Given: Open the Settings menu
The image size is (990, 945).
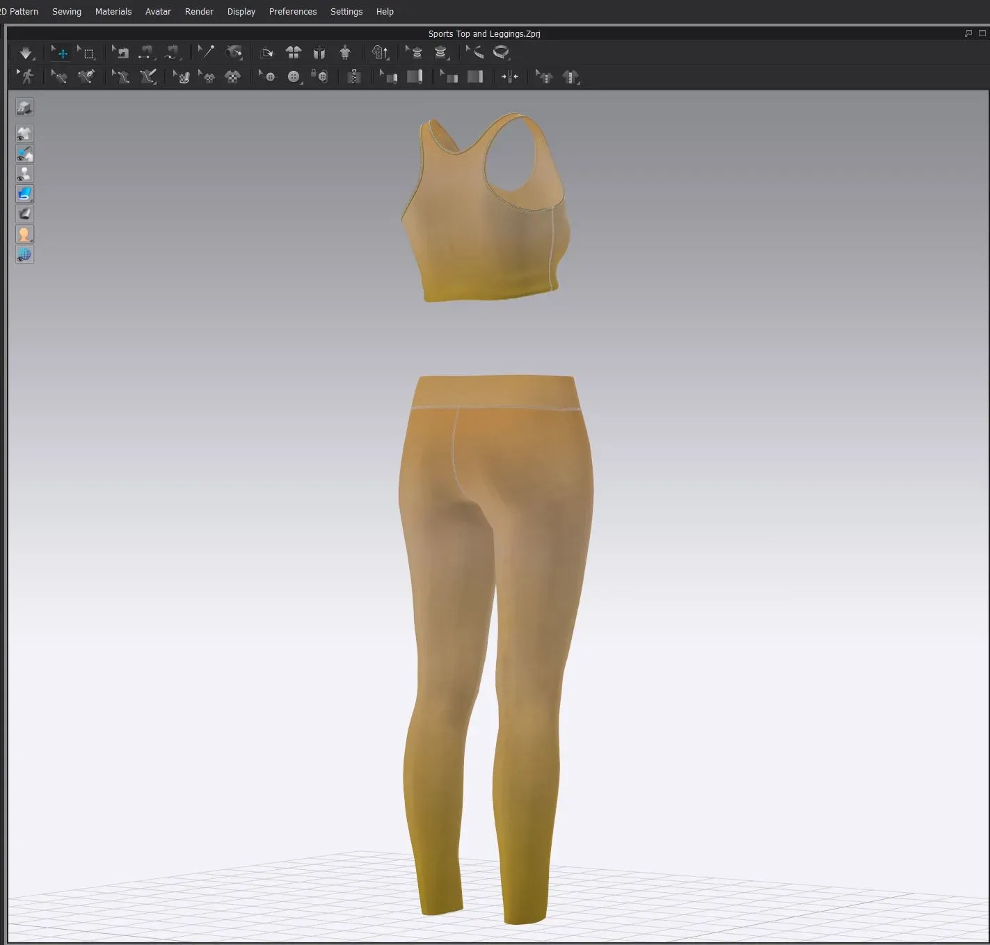Looking at the screenshot, I should coord(346,12).
